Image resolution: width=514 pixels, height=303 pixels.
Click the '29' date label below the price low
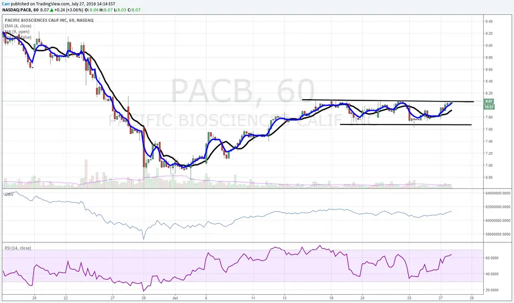[x=143, y=298]
